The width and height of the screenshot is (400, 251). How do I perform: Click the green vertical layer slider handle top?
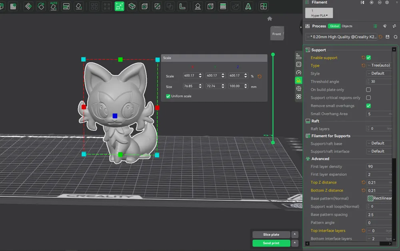273,55
